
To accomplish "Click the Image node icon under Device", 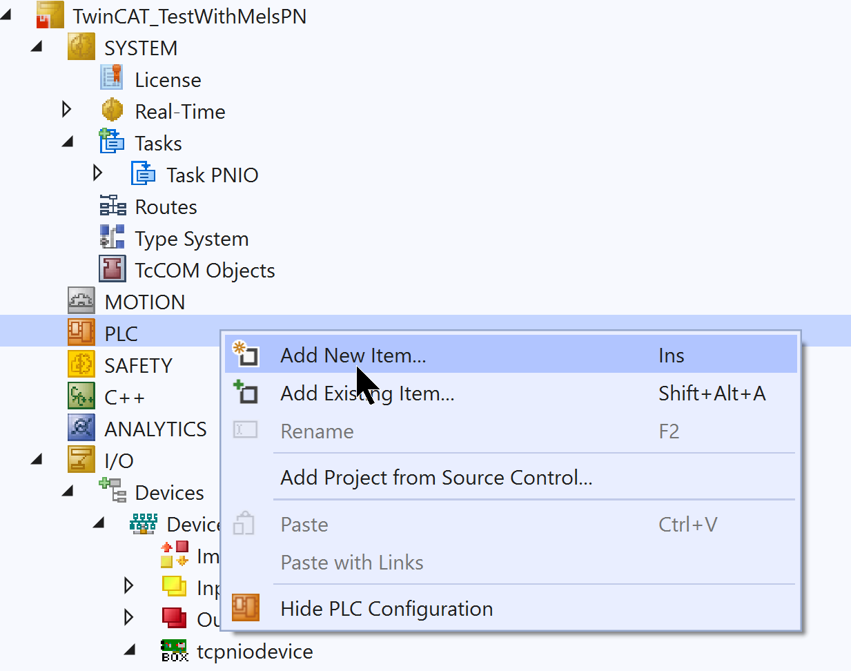I will [x=175, y=555].
